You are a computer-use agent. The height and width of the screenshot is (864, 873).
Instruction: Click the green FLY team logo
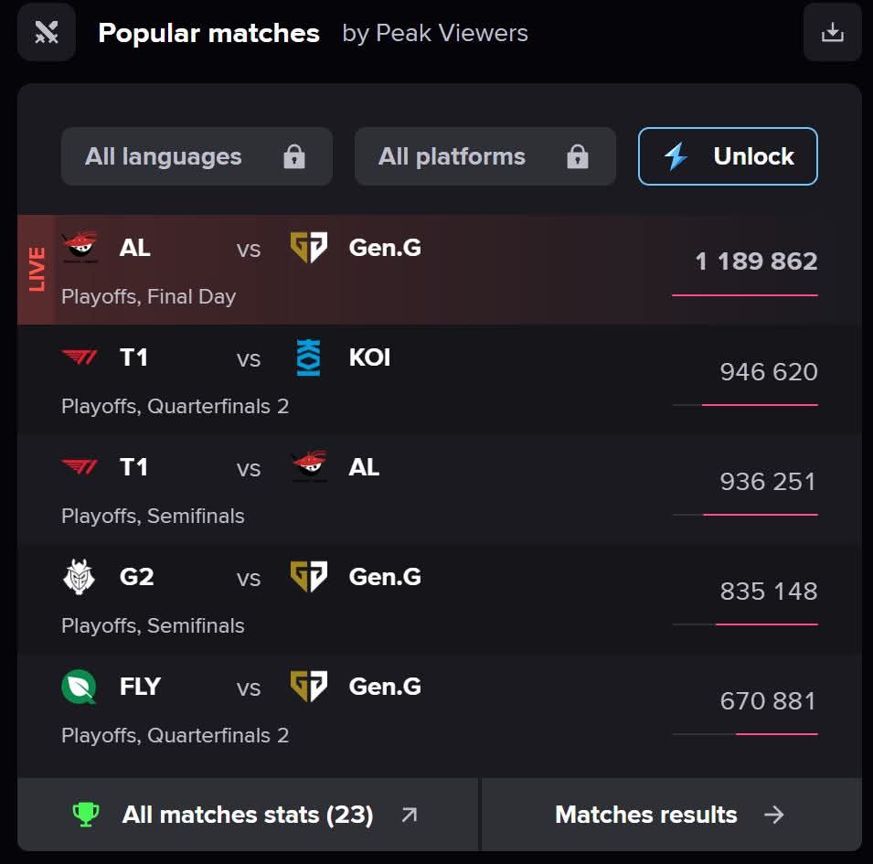[79, 687]
